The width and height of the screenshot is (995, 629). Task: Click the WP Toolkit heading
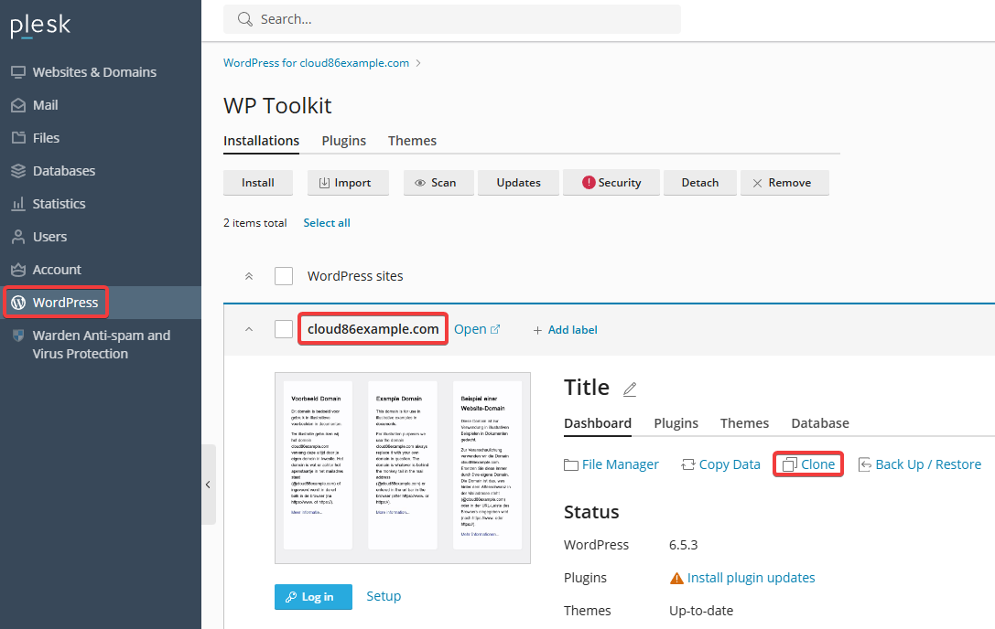point(277,106)
